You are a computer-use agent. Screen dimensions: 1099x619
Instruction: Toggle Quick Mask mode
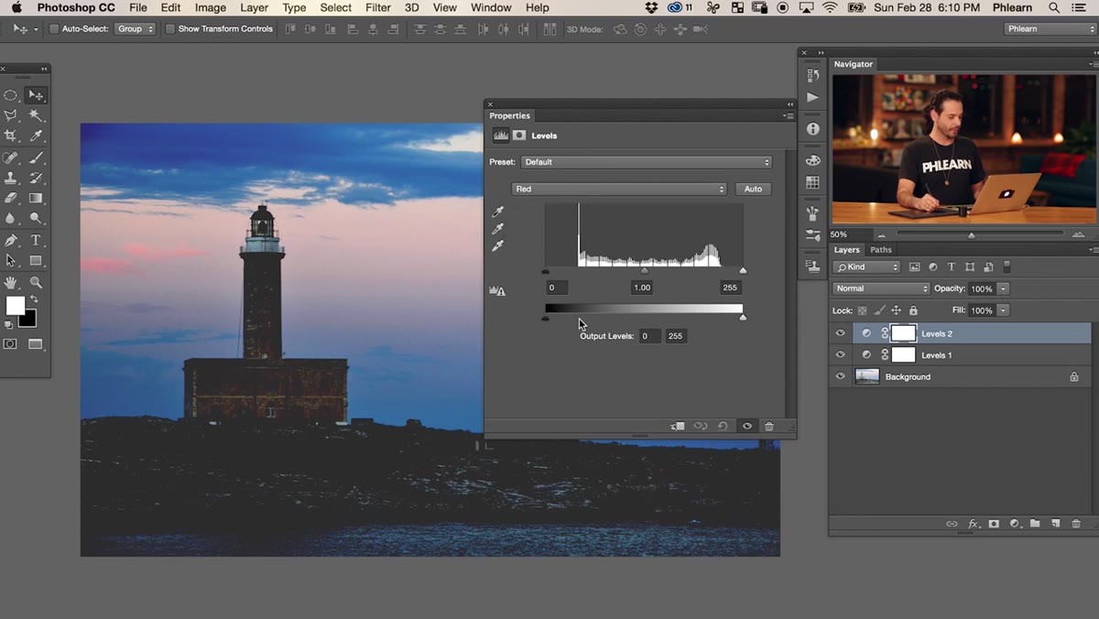click(10, 344)
